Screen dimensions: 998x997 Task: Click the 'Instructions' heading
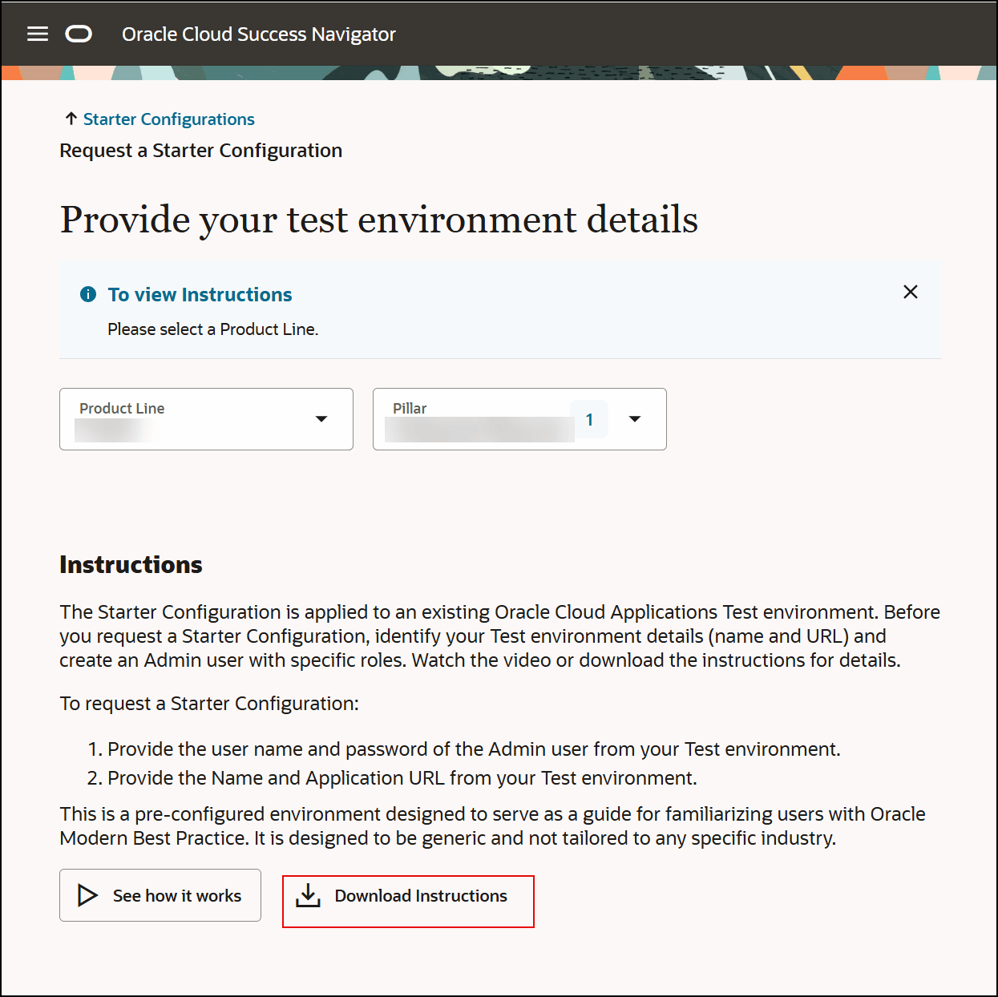131,565
